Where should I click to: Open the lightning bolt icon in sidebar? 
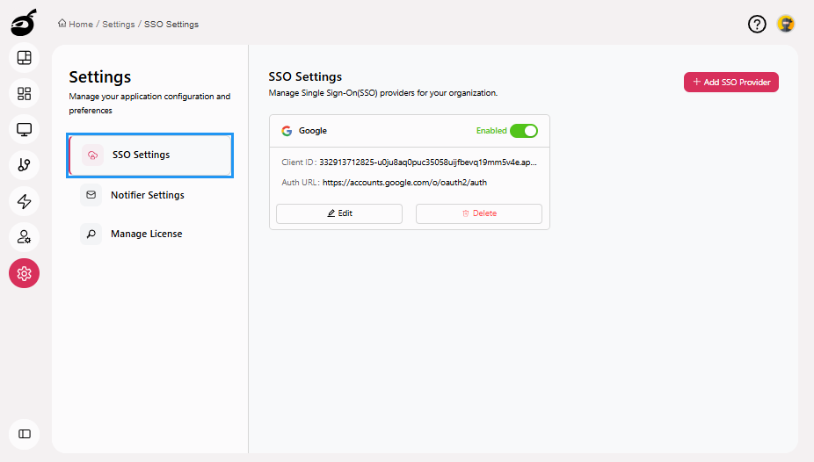[24, 201]
